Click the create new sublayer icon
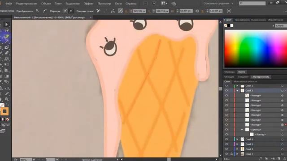The image size is (287, 161). coord(273,159)
